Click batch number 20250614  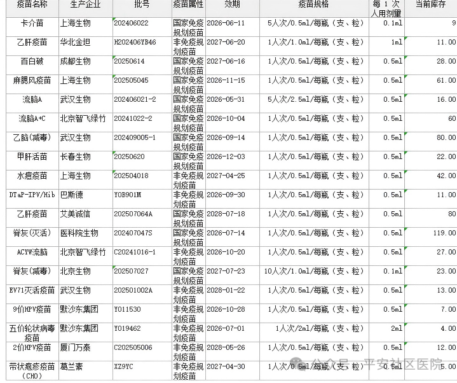click(x=129, y=61)
